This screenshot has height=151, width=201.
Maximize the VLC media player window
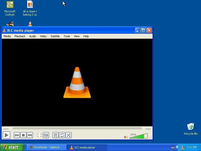143,30
